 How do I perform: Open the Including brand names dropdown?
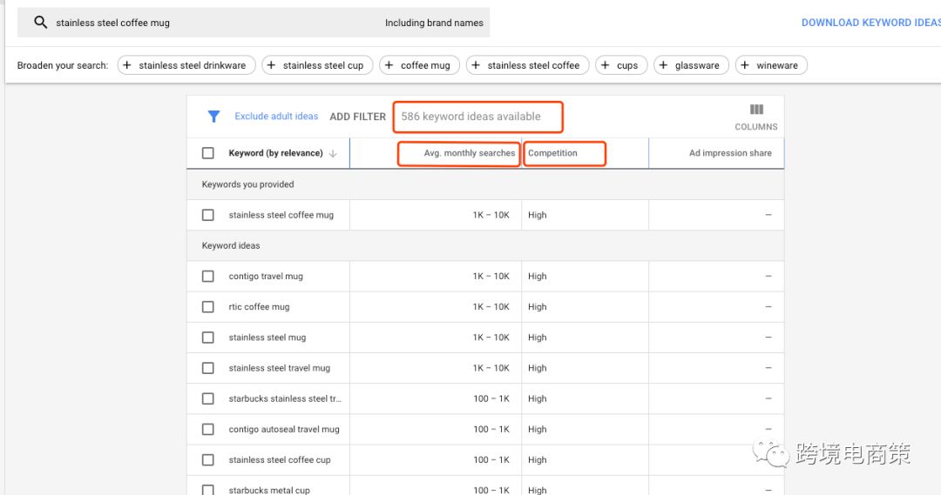[x=434, y=23]
